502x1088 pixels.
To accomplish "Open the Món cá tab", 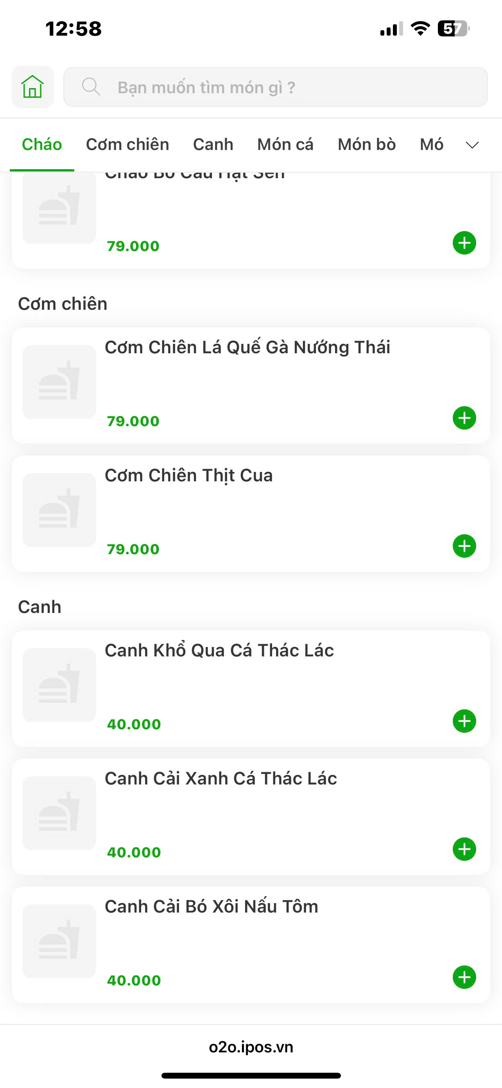I will tap(285, 145).
